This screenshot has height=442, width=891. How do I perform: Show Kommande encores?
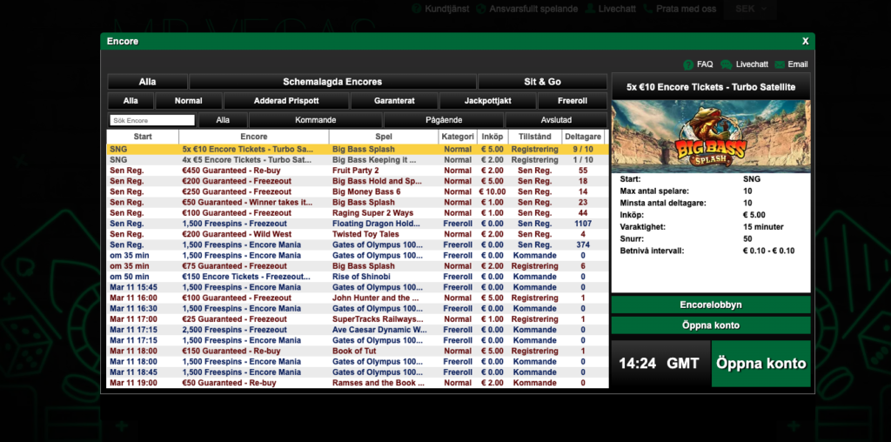[x=315, y=120]
